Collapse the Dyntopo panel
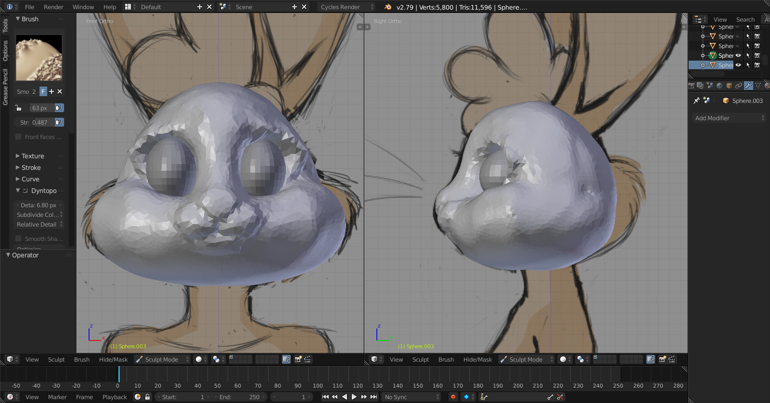 [x=18, y=190]
